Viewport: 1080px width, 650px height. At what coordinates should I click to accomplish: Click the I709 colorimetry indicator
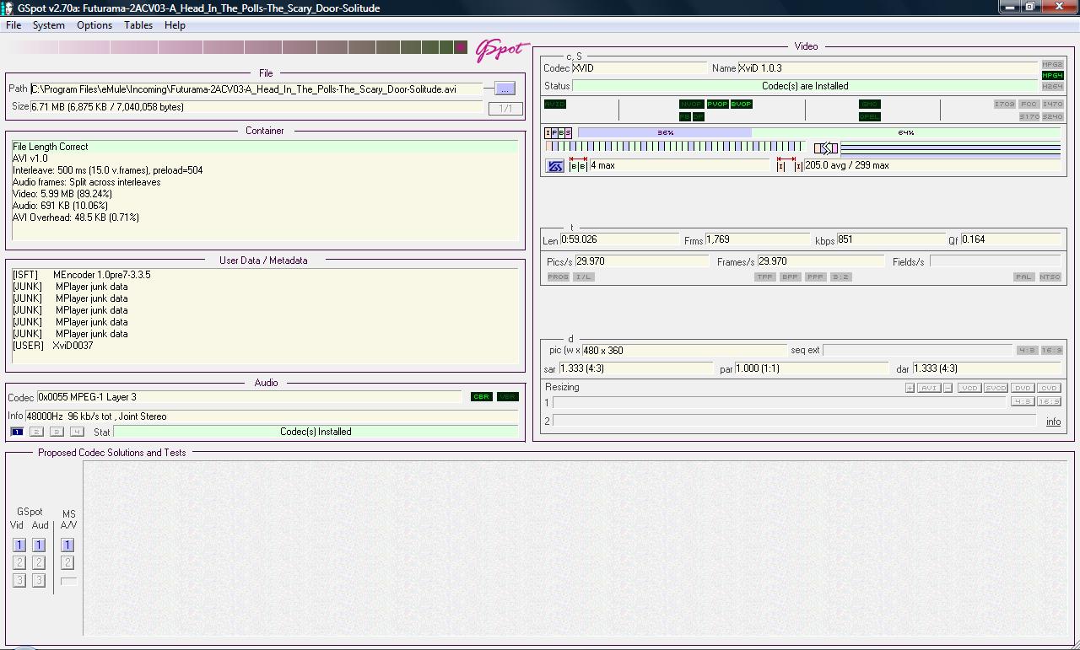pyautogui.click(x=1004, y=104)
